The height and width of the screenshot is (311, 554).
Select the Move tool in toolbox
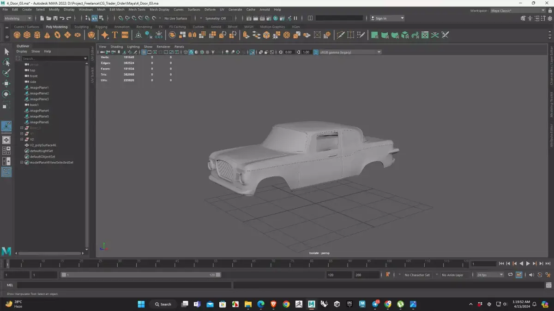[6, 83]
